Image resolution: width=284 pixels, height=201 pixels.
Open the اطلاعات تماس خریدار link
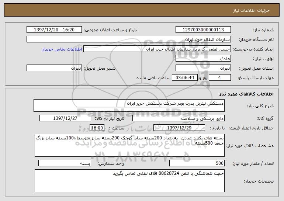coord(62,49)
